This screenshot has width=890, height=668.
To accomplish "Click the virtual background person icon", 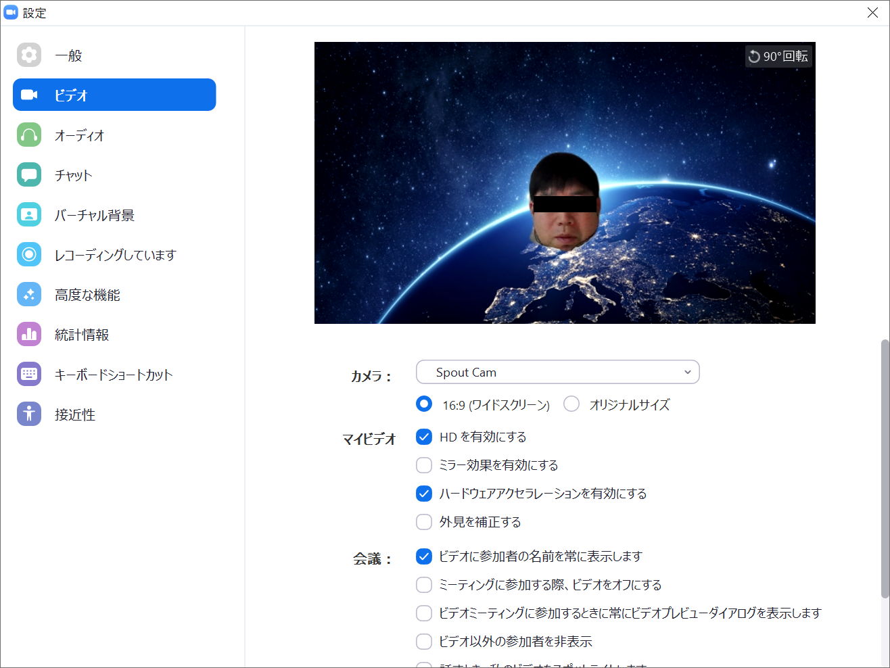I will click(x=29, y=214).
